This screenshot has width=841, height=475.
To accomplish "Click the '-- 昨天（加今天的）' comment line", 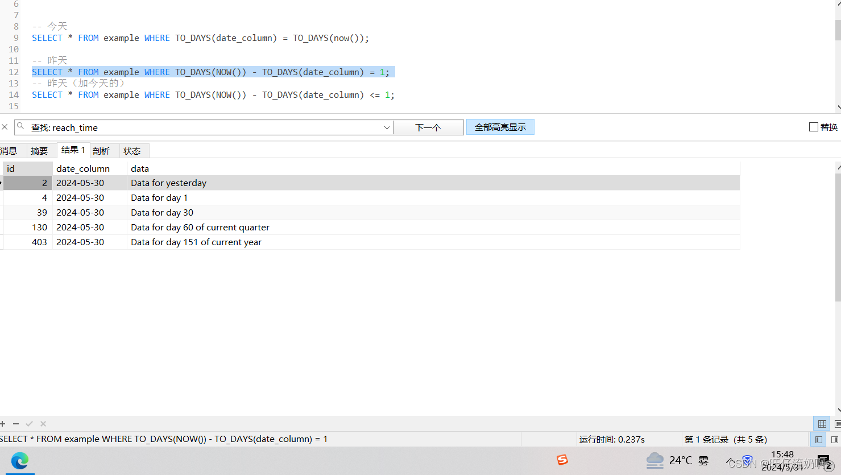I will (78, 83).
